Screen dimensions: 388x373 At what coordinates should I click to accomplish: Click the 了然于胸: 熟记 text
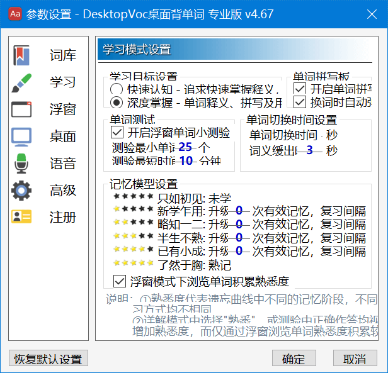coord(194,265)
